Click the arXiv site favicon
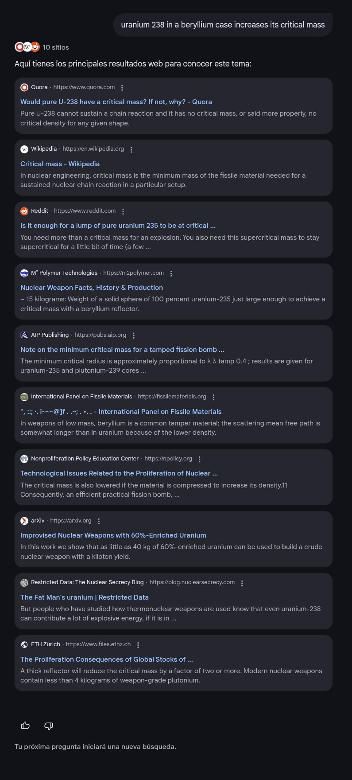352x780 pixels. tap(24, 521)
